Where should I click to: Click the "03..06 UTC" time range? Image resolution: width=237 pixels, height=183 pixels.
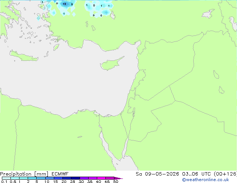pos(197,174)
